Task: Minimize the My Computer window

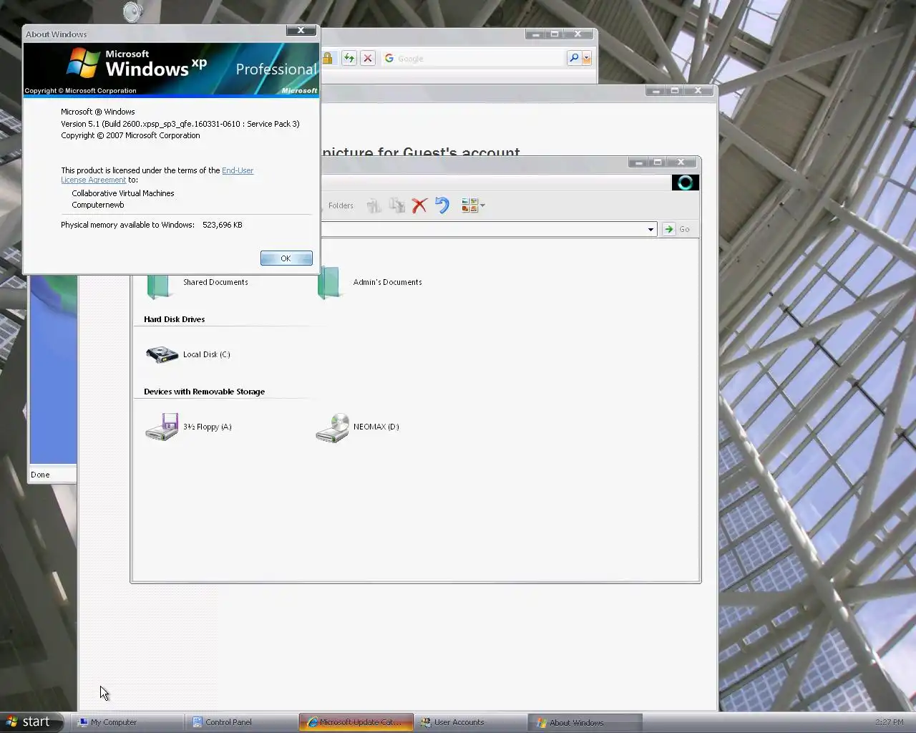Action: click(x=638, y=162)
